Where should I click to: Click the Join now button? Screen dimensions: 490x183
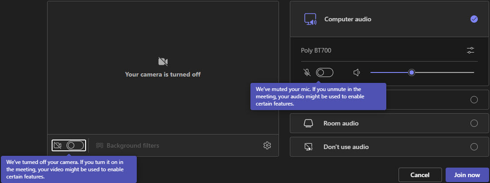pos(467,175)
